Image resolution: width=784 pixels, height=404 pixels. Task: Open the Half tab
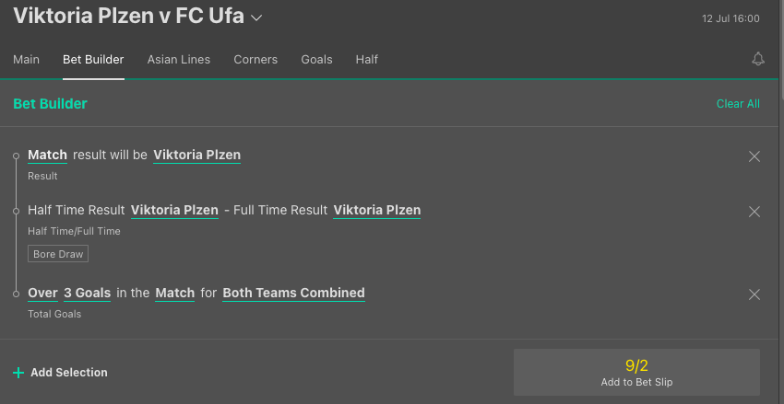pyautogui.click(x=367, y=59)
